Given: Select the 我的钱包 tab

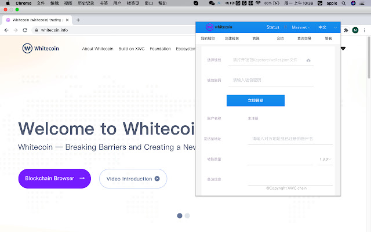Looking at the screenshot, I should click(208, 38).
